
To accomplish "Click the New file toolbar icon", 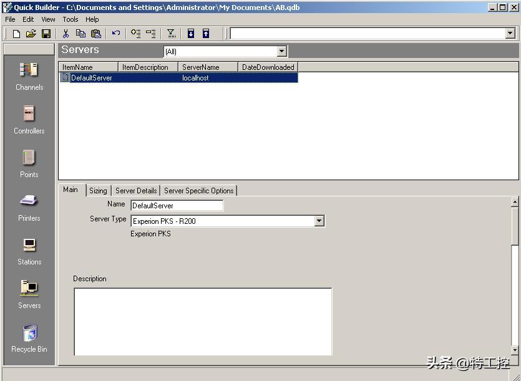I will [x=16, y=34].
